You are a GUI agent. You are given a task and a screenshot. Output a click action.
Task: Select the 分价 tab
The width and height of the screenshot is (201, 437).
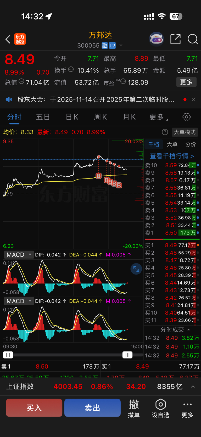pos(191,144)
